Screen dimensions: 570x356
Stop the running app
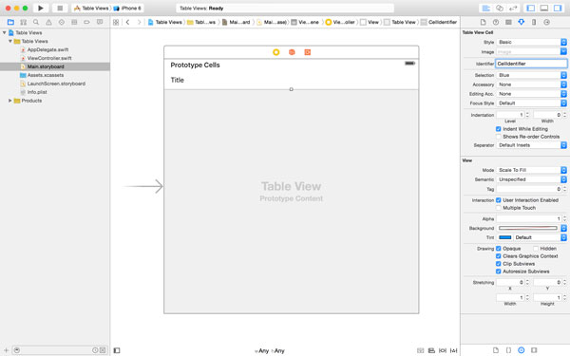click(x=60, y=8)
